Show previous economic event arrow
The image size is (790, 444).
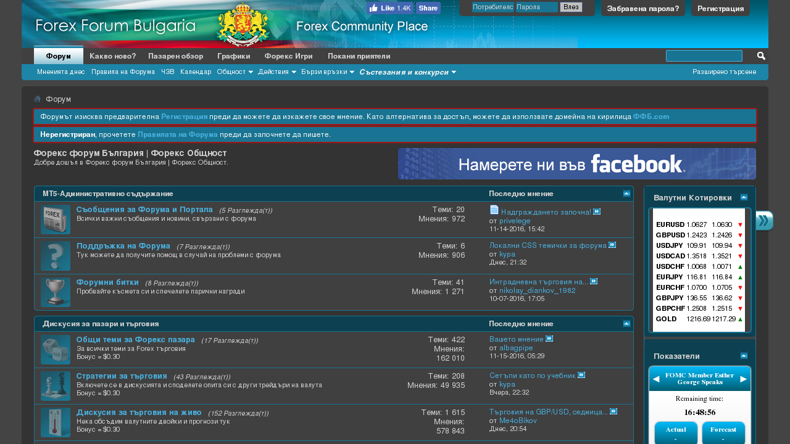coord(655,379)
